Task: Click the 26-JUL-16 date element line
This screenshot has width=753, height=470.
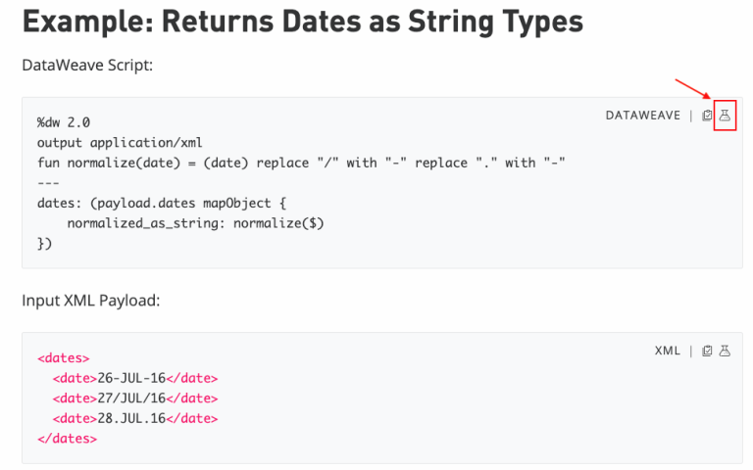Action: tap(135, 378)
